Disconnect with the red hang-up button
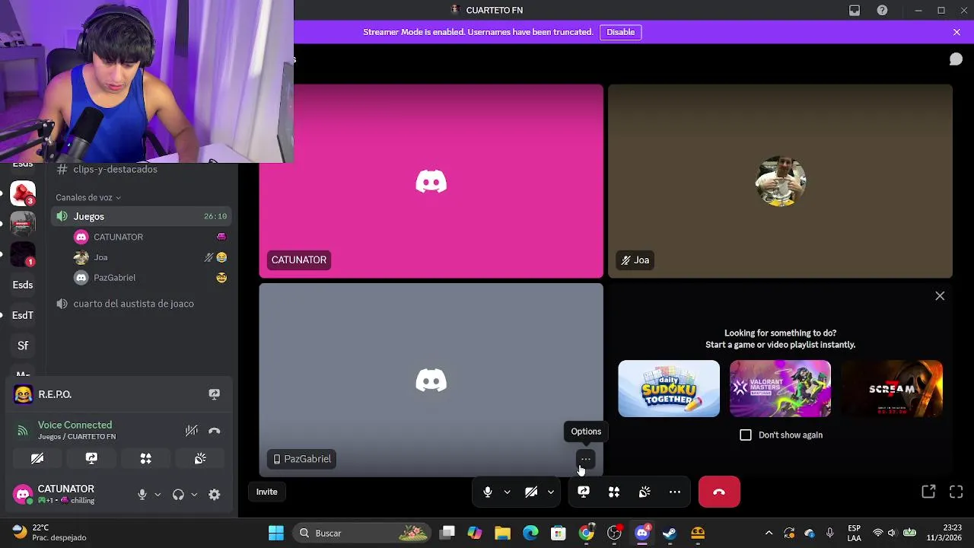 click(719, 492)
